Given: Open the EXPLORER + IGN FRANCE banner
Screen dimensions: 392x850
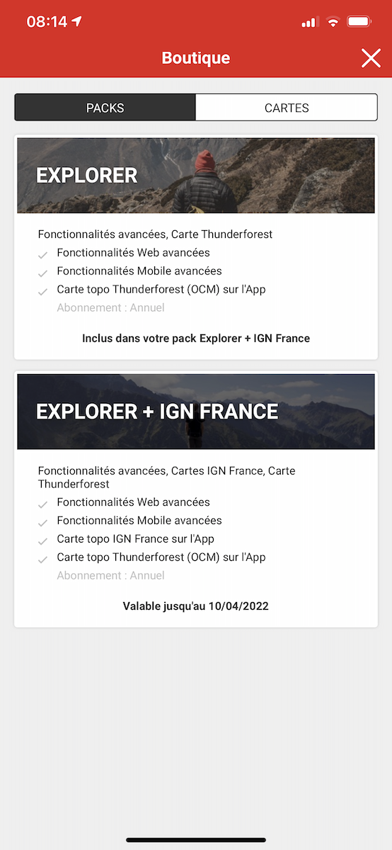Looking at the screenshot, I should (x=196, y=412).
